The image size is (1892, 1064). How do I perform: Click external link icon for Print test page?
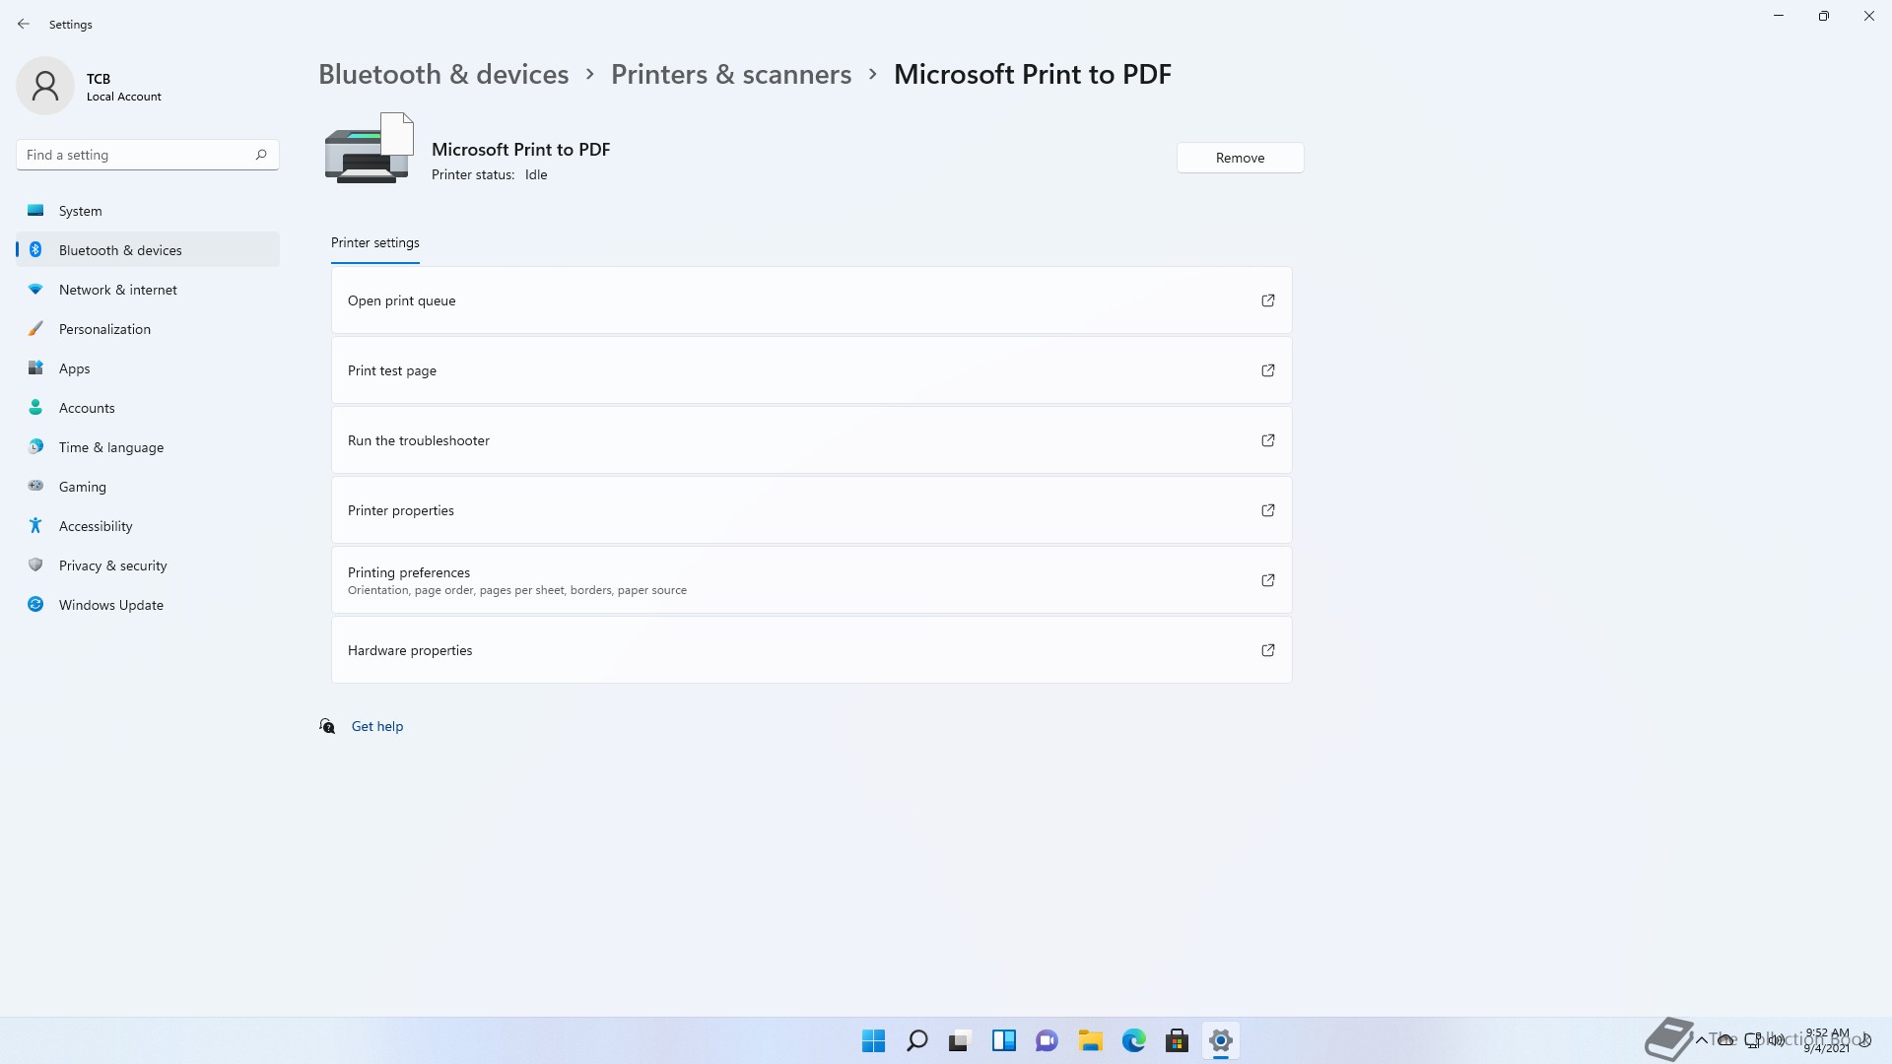coord(1267,370)
